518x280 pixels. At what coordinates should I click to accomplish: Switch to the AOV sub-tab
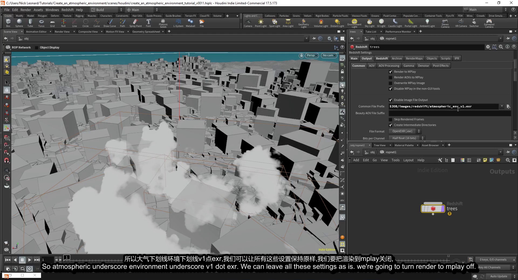coord(372,66)
